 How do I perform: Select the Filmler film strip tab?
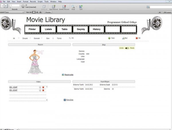coord(32,29)
